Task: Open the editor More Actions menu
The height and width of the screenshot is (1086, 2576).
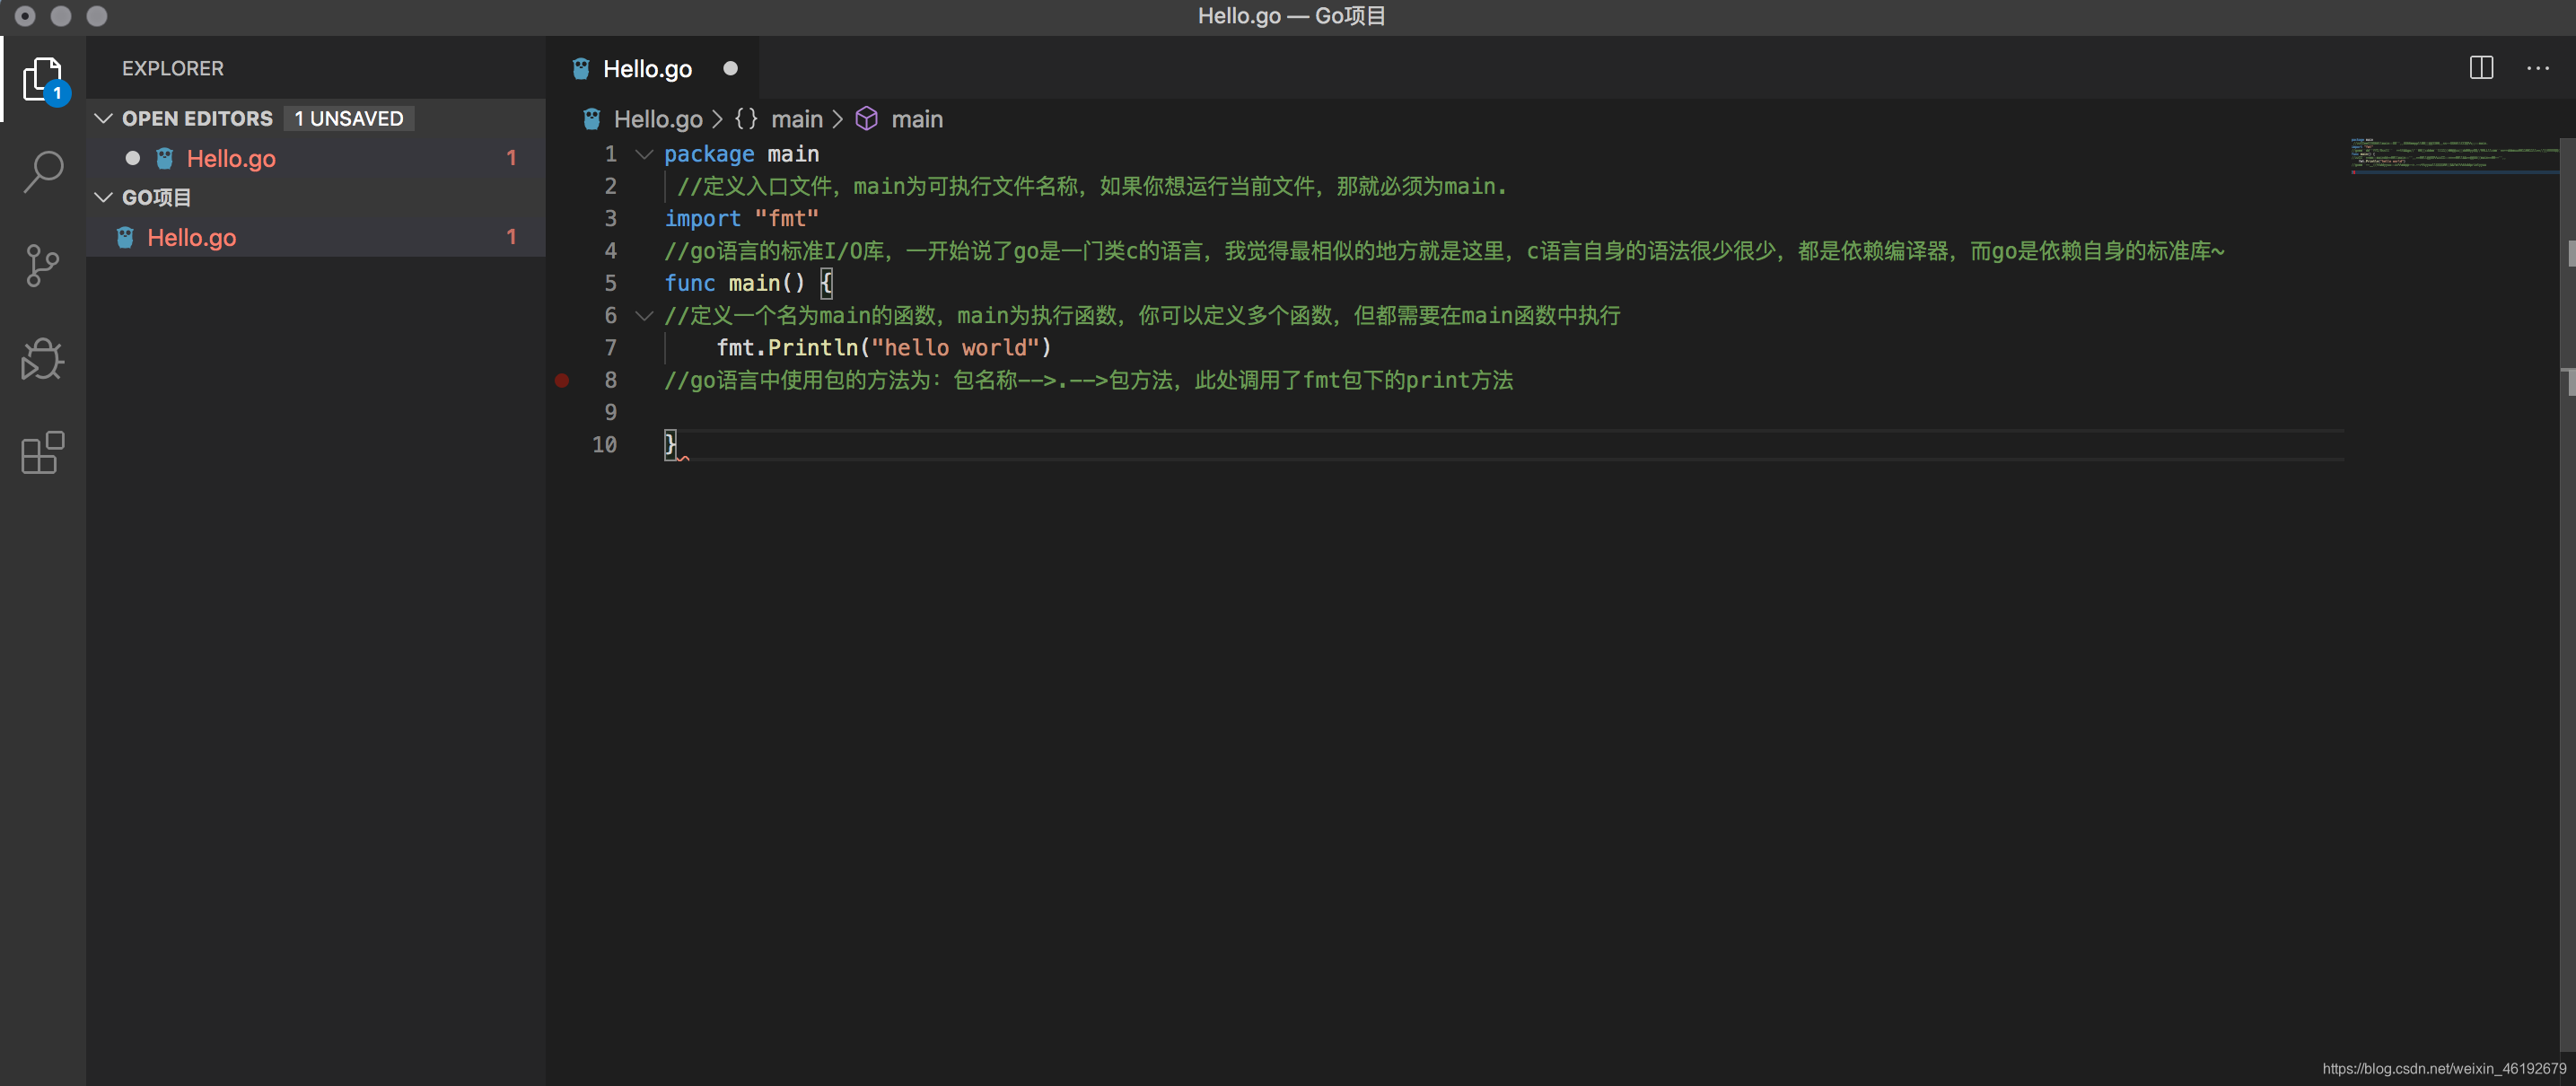Action: 2537,68
